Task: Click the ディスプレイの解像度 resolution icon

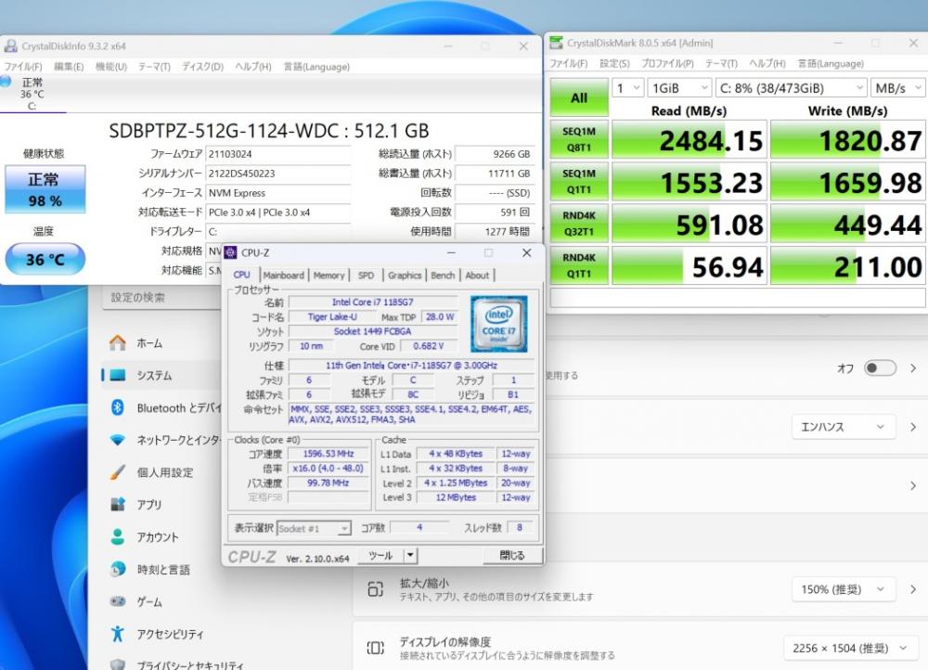Action: click(375, 648)
